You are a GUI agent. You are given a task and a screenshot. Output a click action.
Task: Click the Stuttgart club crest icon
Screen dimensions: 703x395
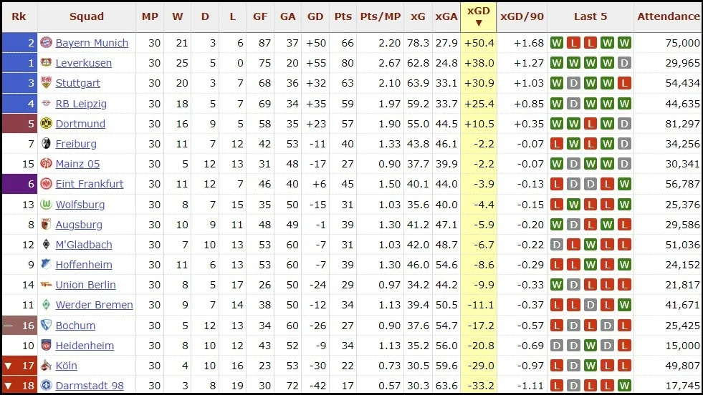pos(46,83)
